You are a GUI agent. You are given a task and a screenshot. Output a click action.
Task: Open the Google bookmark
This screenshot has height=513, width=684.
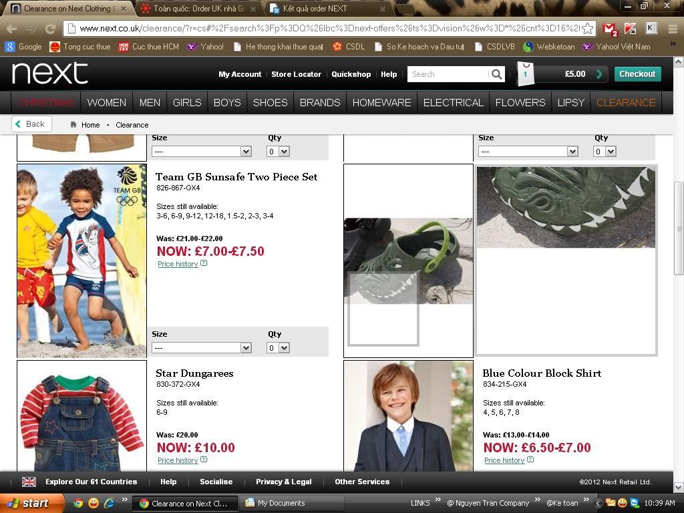[x=23, y=47]
